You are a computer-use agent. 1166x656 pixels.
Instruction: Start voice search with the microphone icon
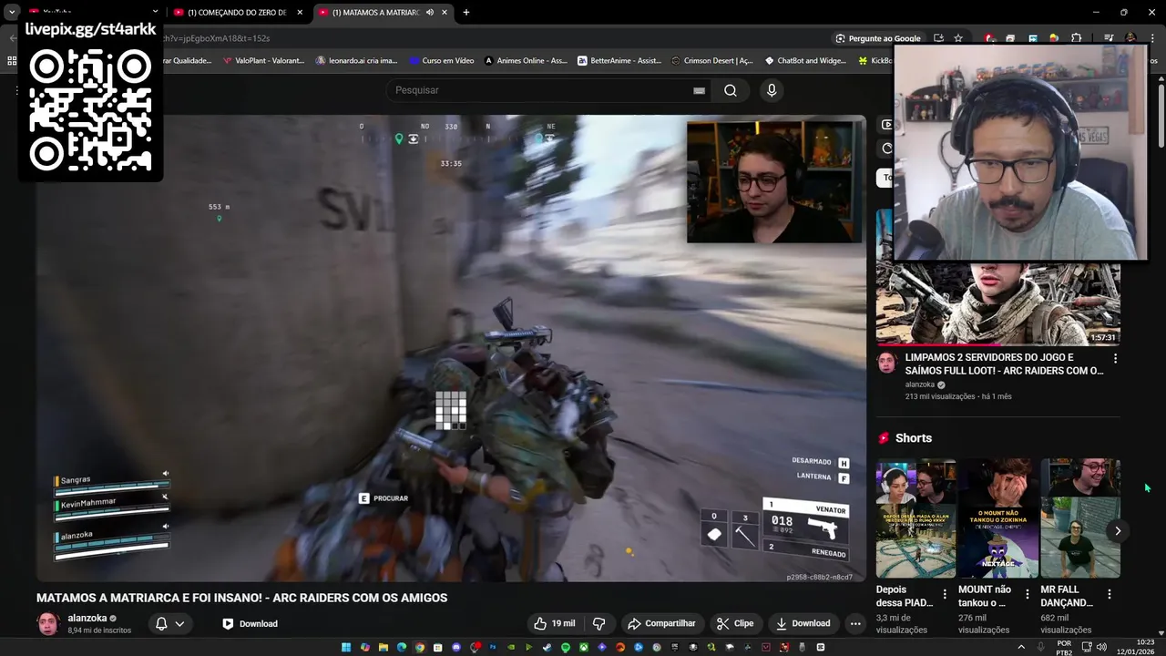click(x=772, y=90)
